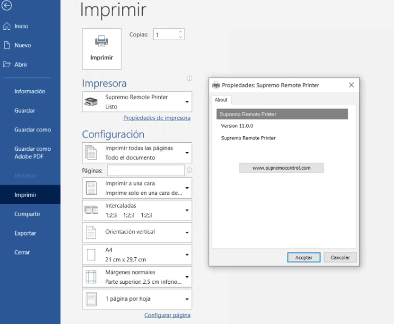This screenshot has height=324, width=394.
Task: Open the Imprimir a una cara dropdown
Action: pyautogui.click(x=137, y=188)
